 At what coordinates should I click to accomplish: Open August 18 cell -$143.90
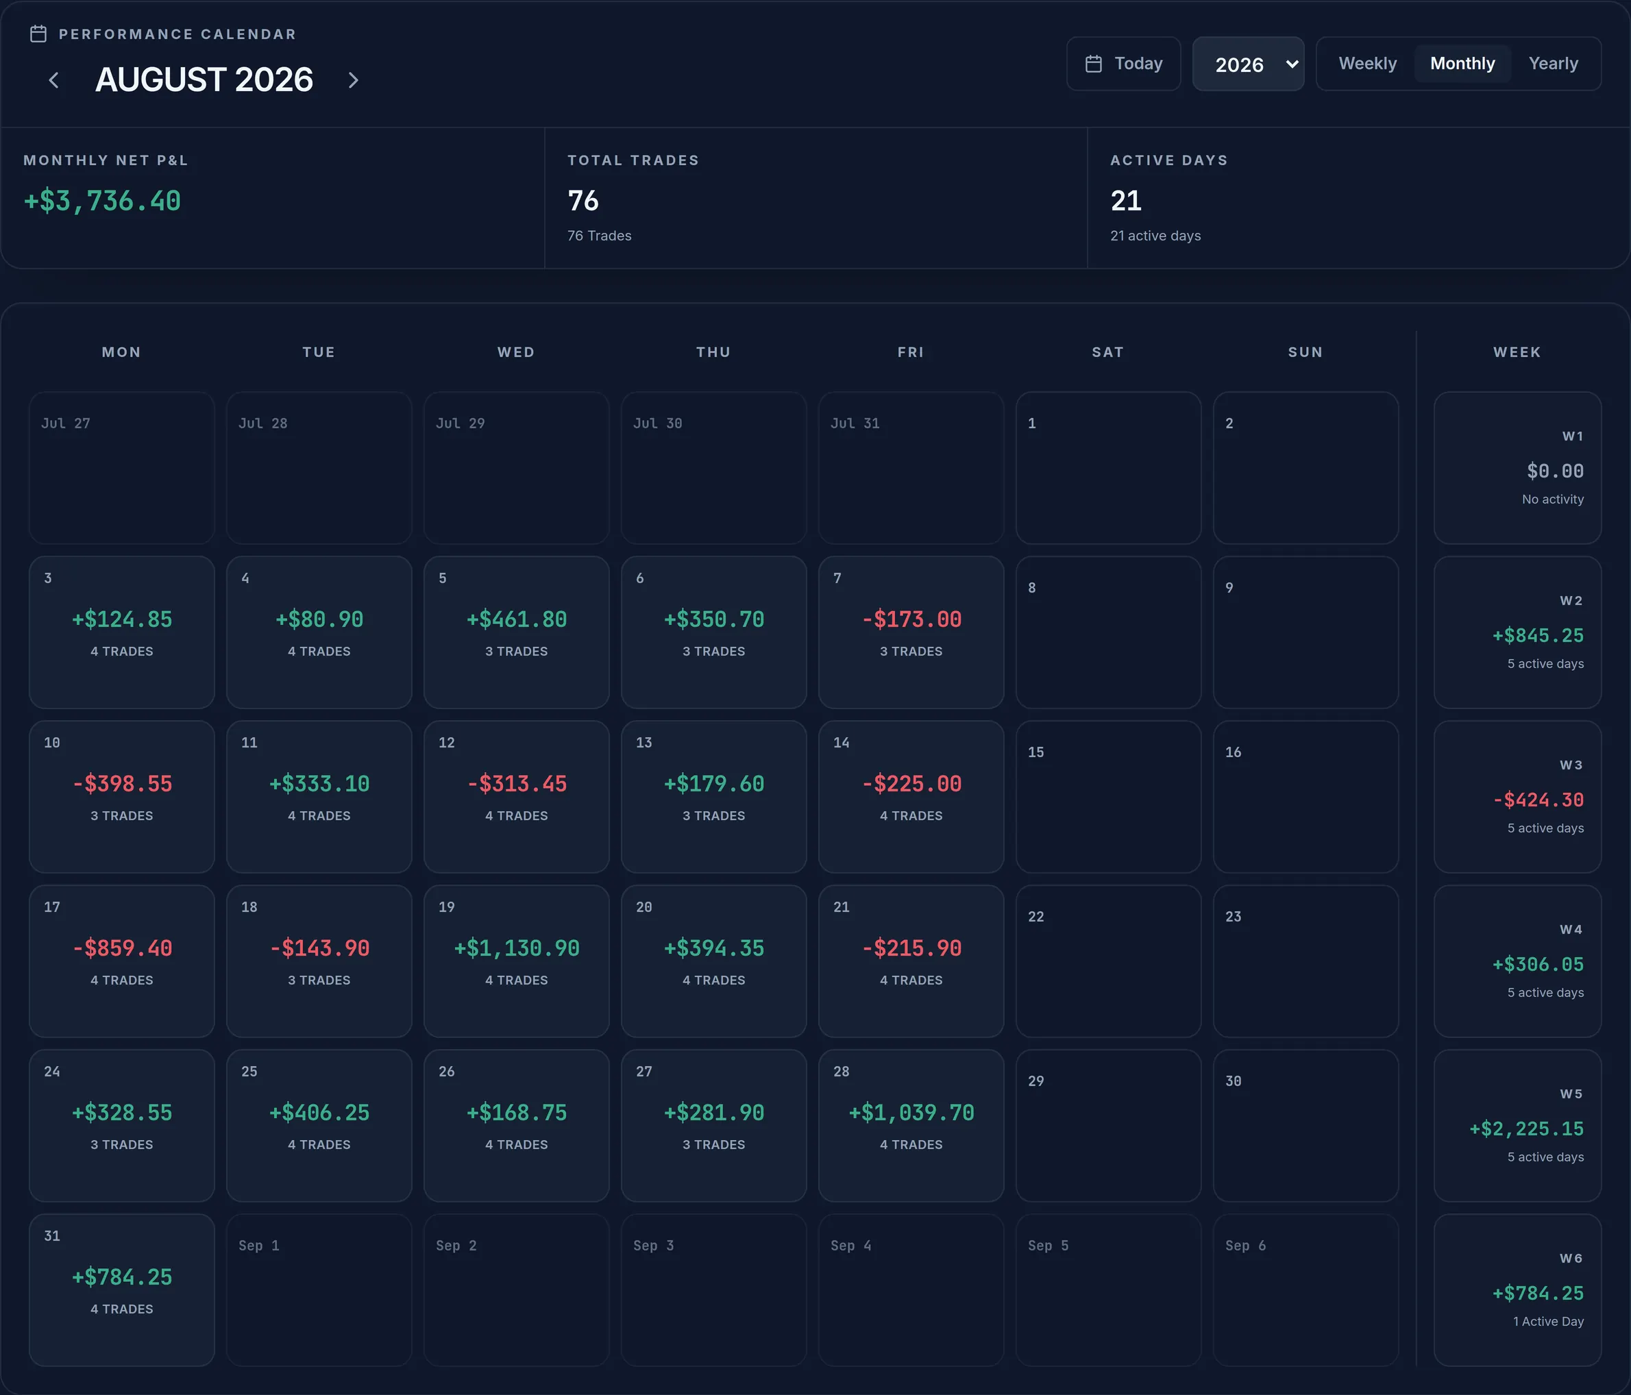[x=319, y=961]
